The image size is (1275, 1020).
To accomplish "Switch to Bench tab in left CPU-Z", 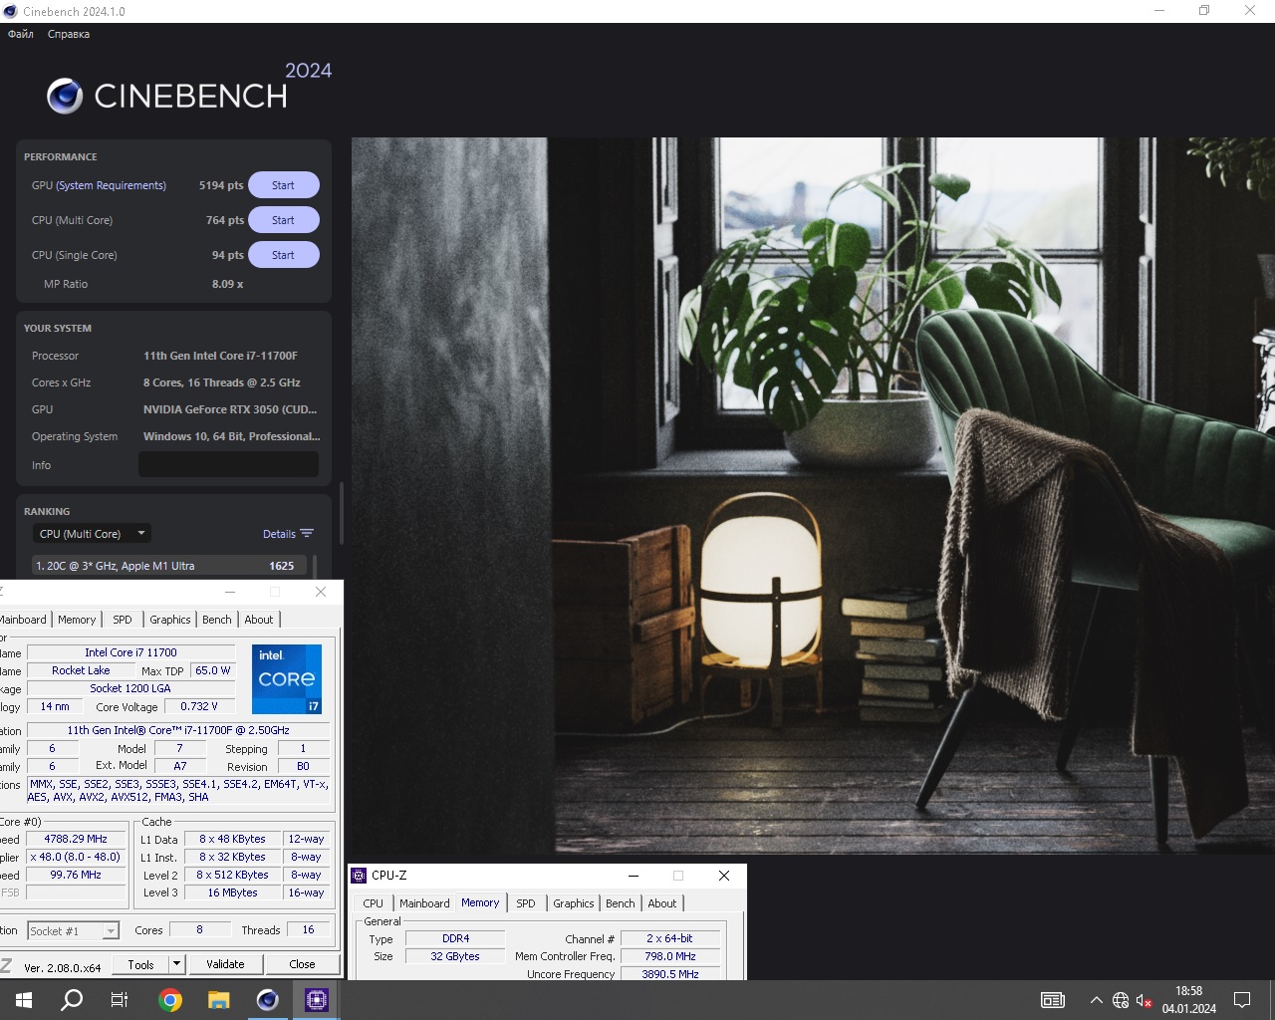I will point(217,620).
